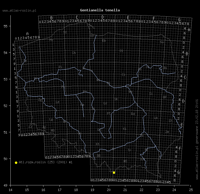Click latitude label 51
Image resolution: width=200 pixels, height=194 pixels.
5,132
